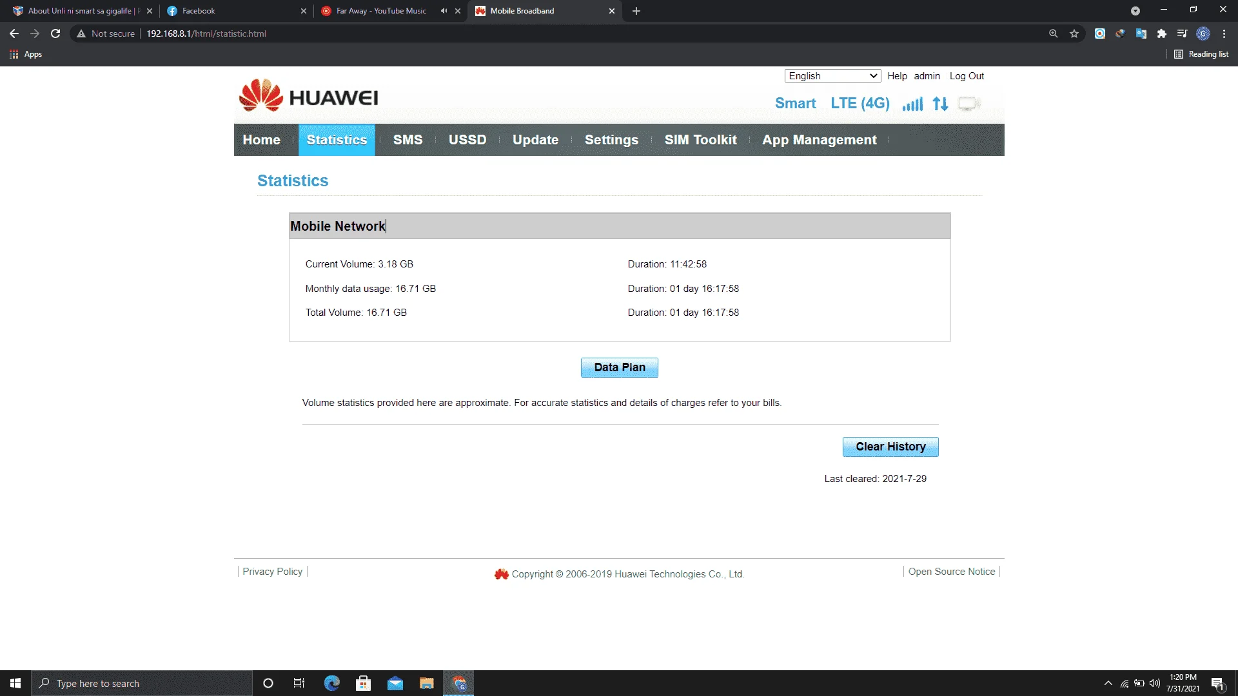This screenshot has width=1238, height=696.
Task: Click Duration 11:42:58 text
Action: pyautogui.click(x=667, y=264)
